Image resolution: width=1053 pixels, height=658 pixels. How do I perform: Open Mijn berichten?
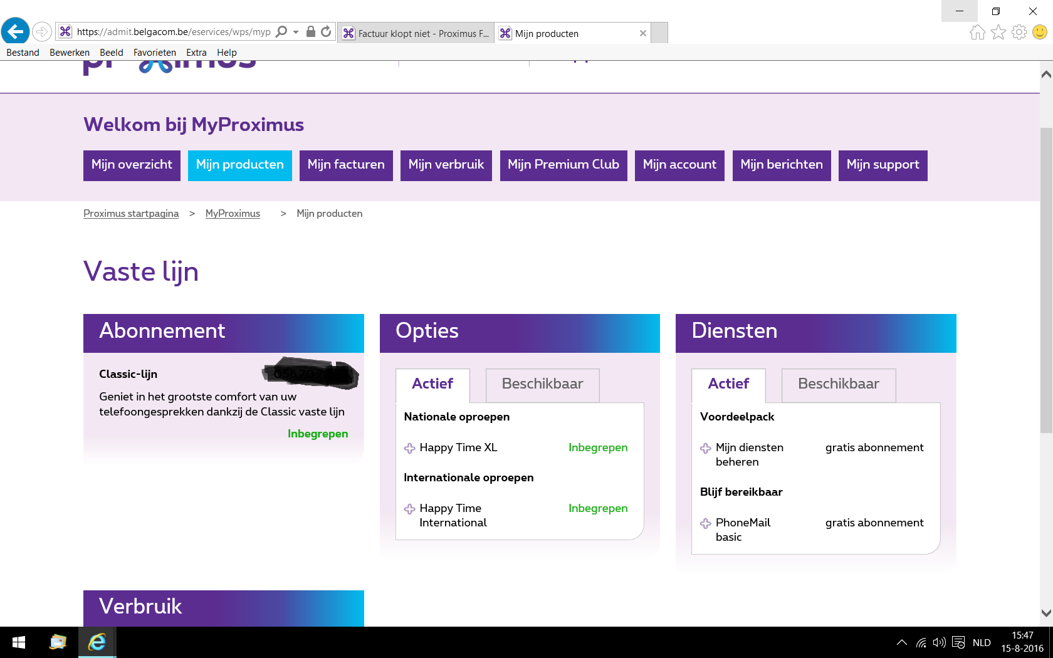pyautogui.click(x=782, y=165)
